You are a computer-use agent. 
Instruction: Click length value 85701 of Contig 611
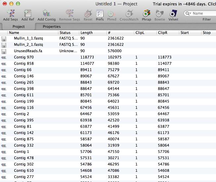click(86, 95)
